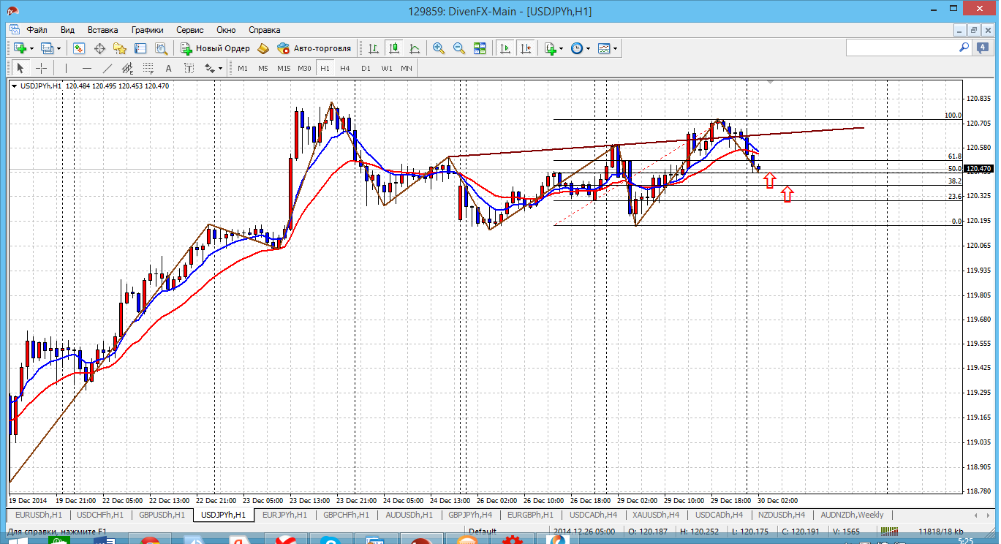Open the chart templates icon
The image size is (1001, 544).
click(604, 48)
